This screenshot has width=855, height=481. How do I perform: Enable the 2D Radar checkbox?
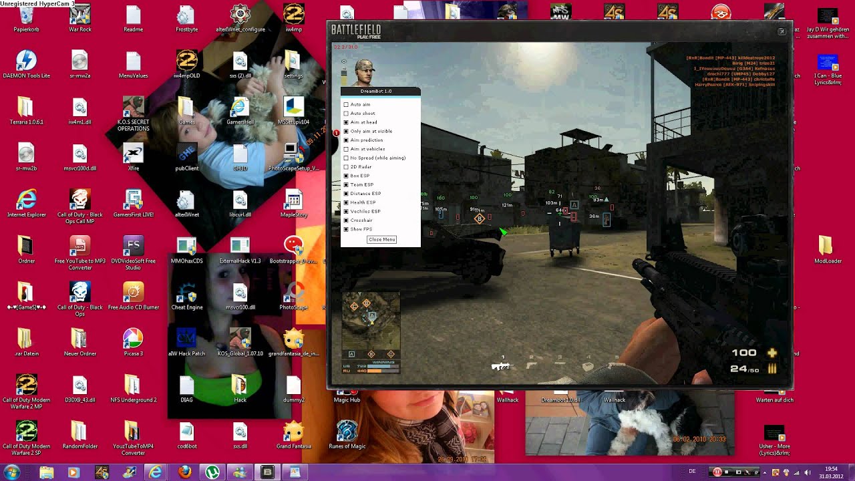point(346,167)
